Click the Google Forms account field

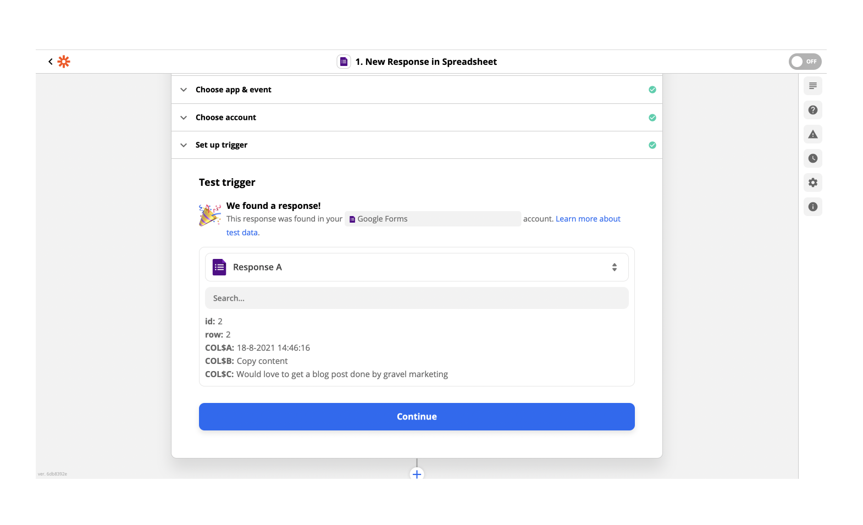(433, 219)
